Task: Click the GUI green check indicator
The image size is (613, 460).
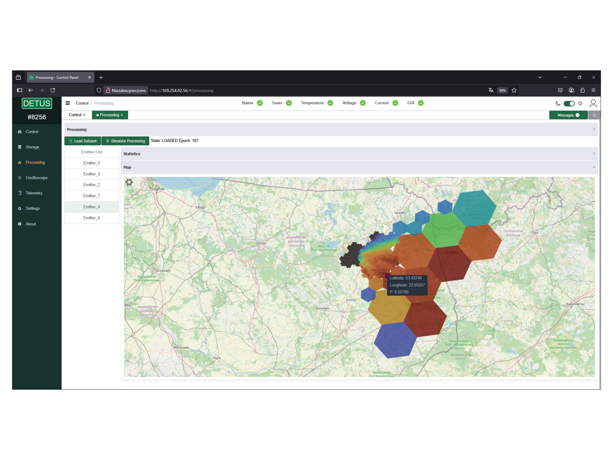Action: pyautogui.click(x=421, y=103)
